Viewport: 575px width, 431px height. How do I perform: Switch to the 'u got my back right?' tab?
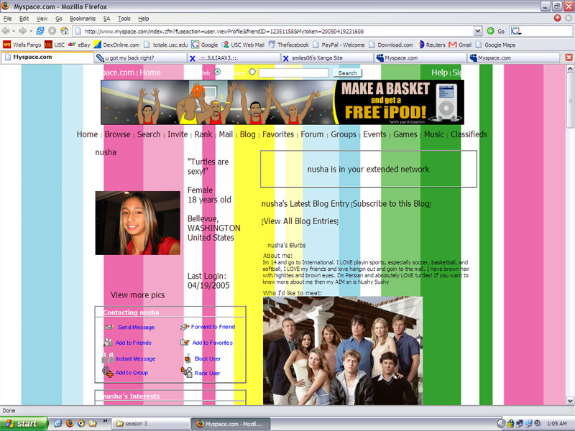[x=140, y=58]
